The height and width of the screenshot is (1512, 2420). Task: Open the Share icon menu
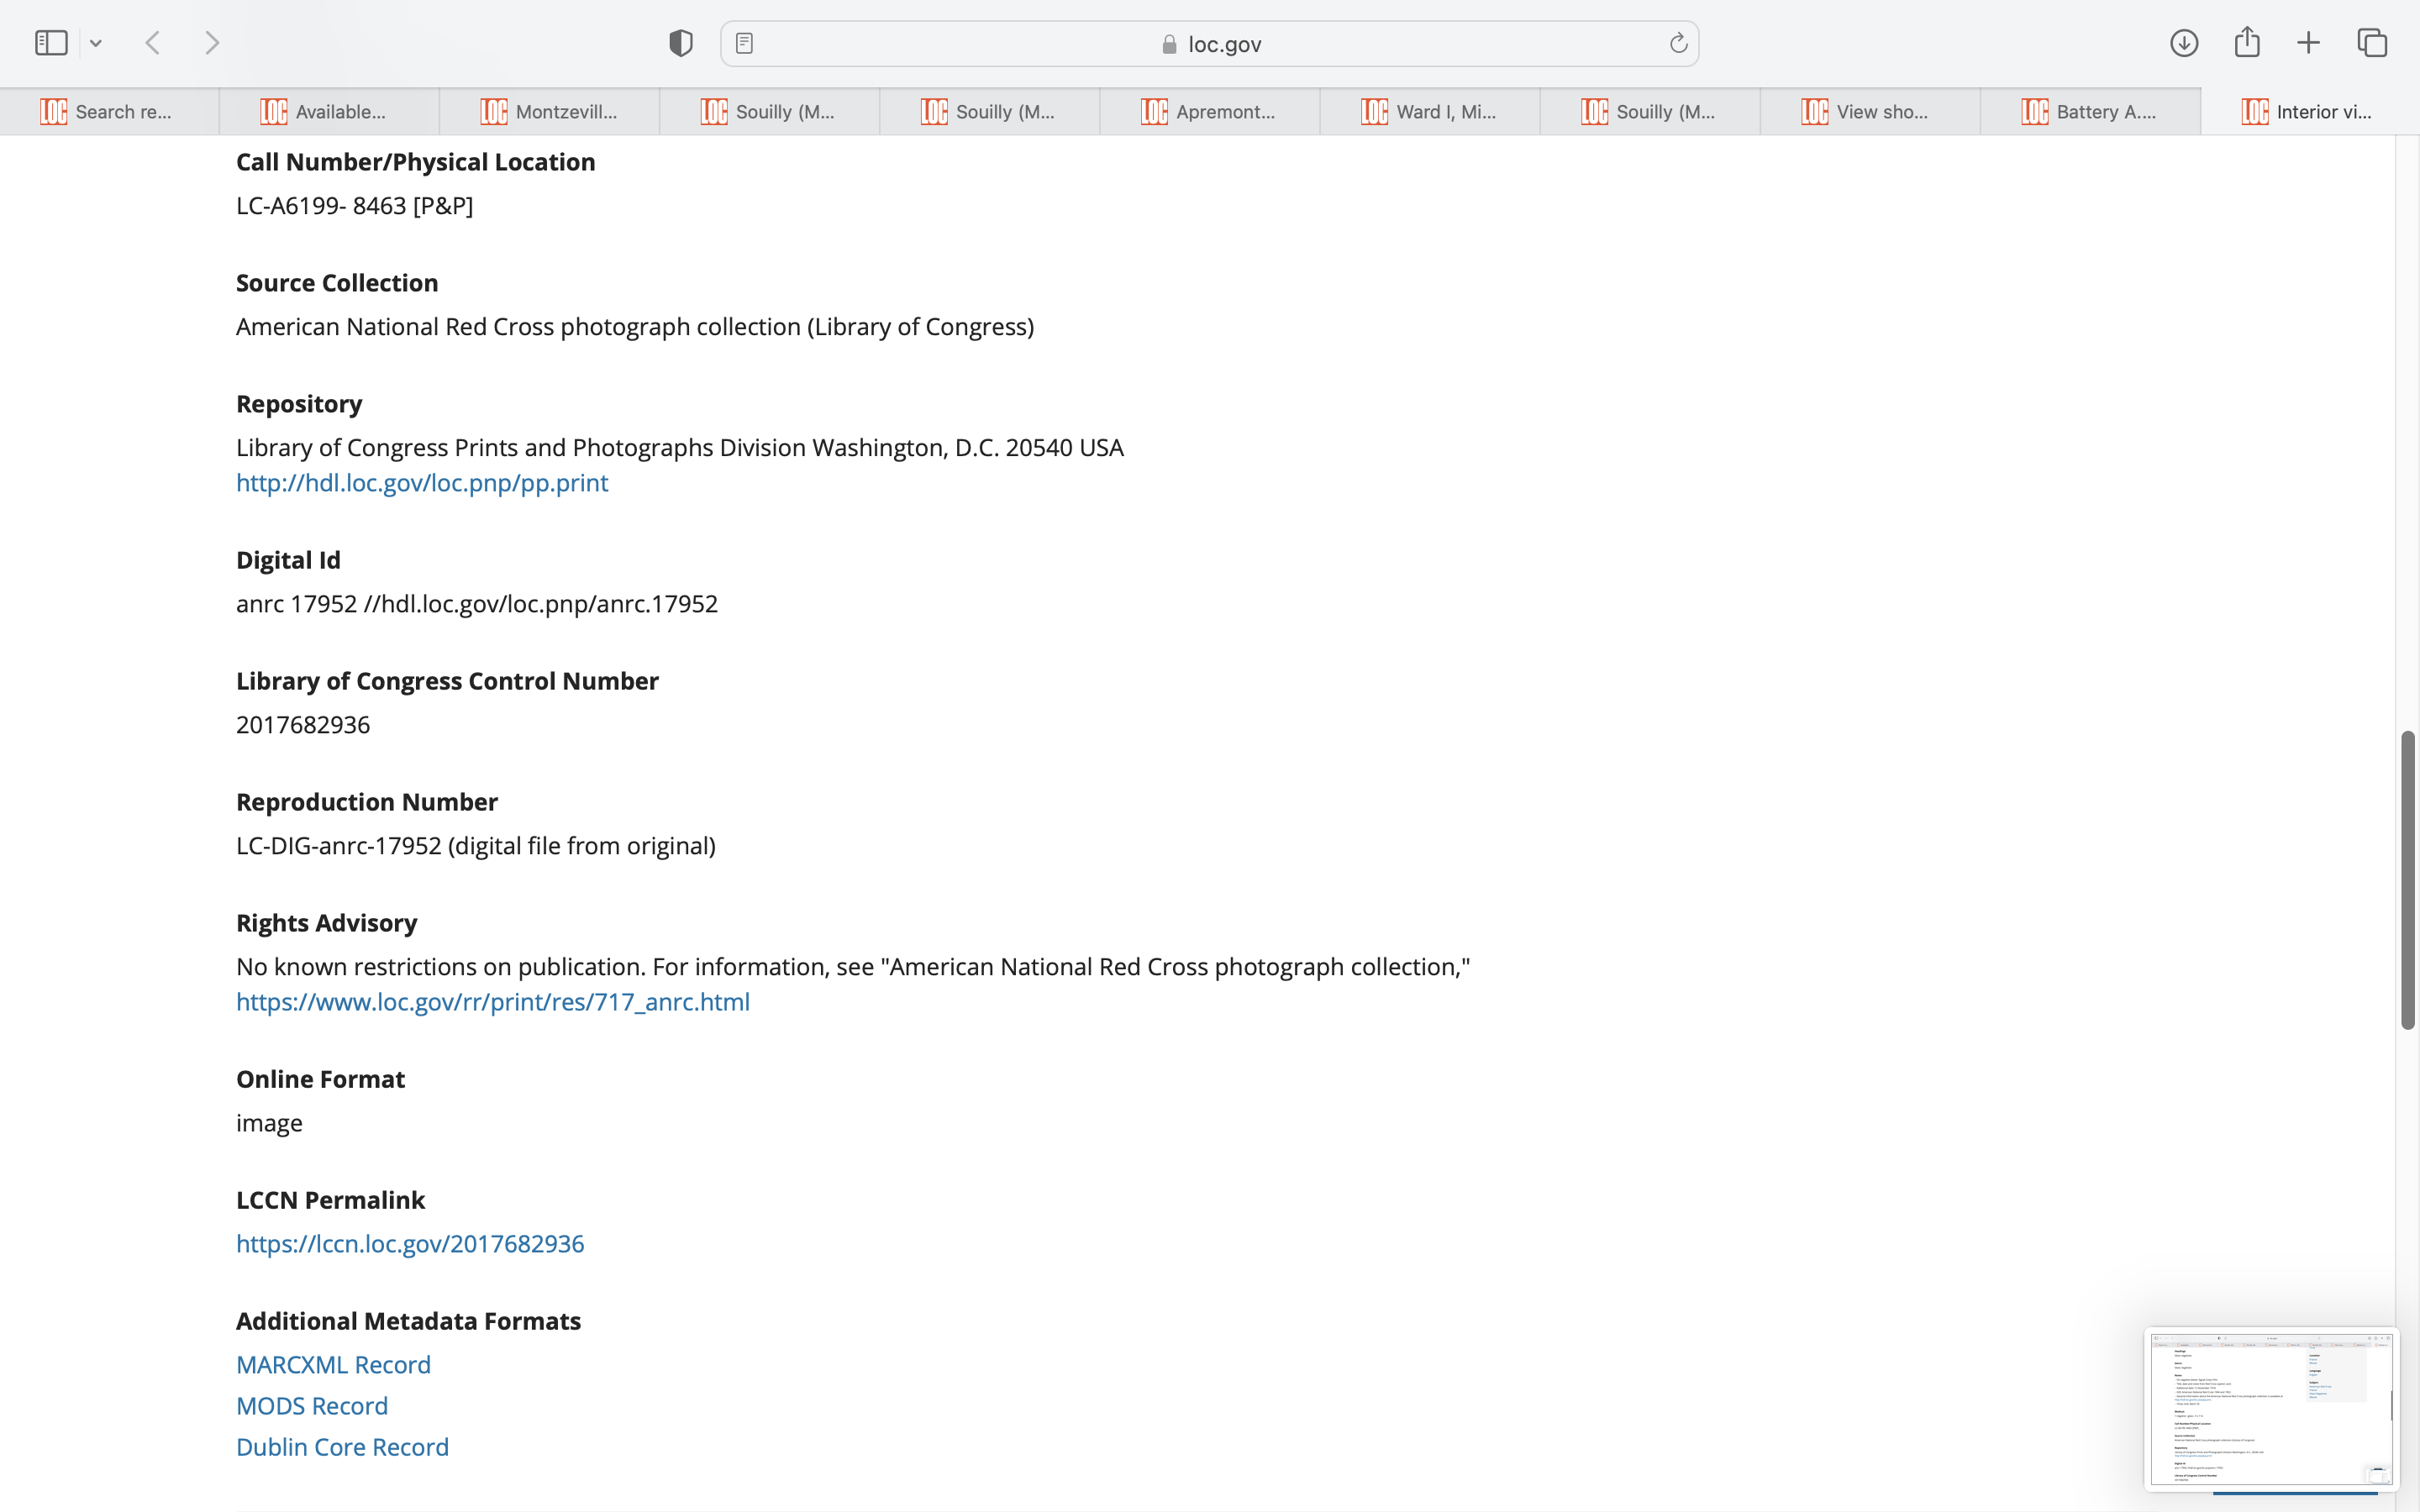2247,43
